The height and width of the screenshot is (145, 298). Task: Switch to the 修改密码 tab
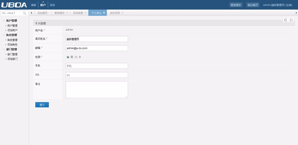click(115, 13)
